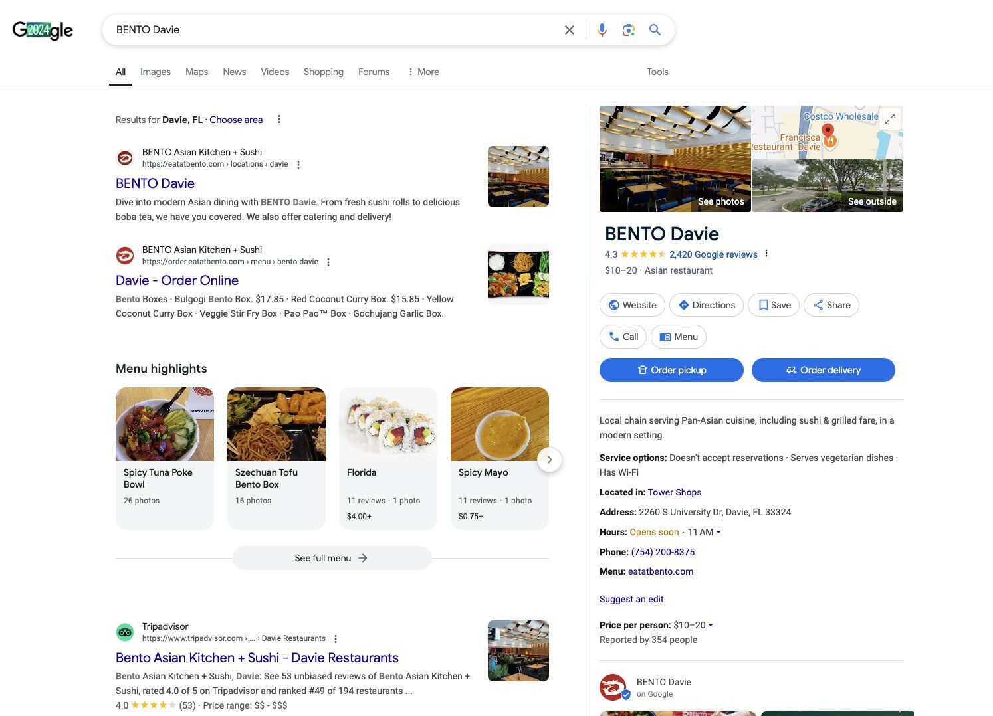Open Google Lens image search icon
The image size is (993, 716).
click(x=629, y=30)
